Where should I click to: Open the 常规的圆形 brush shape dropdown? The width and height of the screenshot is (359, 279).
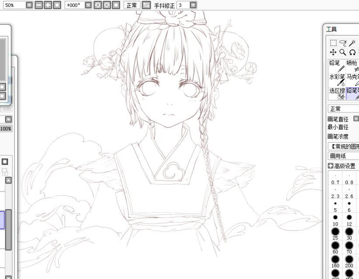(343, 146)
